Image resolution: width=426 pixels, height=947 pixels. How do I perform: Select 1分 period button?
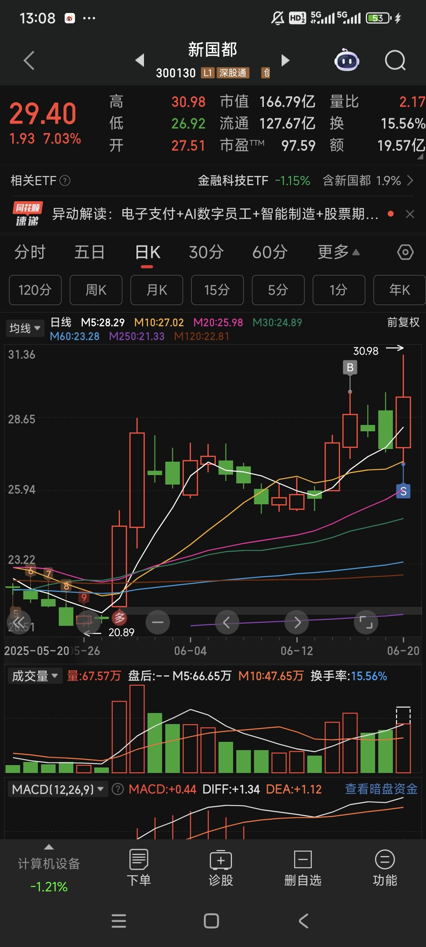coord(339,290)
